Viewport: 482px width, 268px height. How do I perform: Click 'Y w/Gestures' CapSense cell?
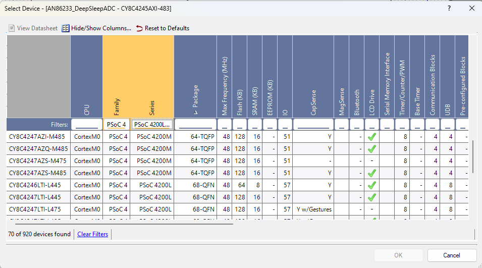pyautogui.click(x=314, y=209)
